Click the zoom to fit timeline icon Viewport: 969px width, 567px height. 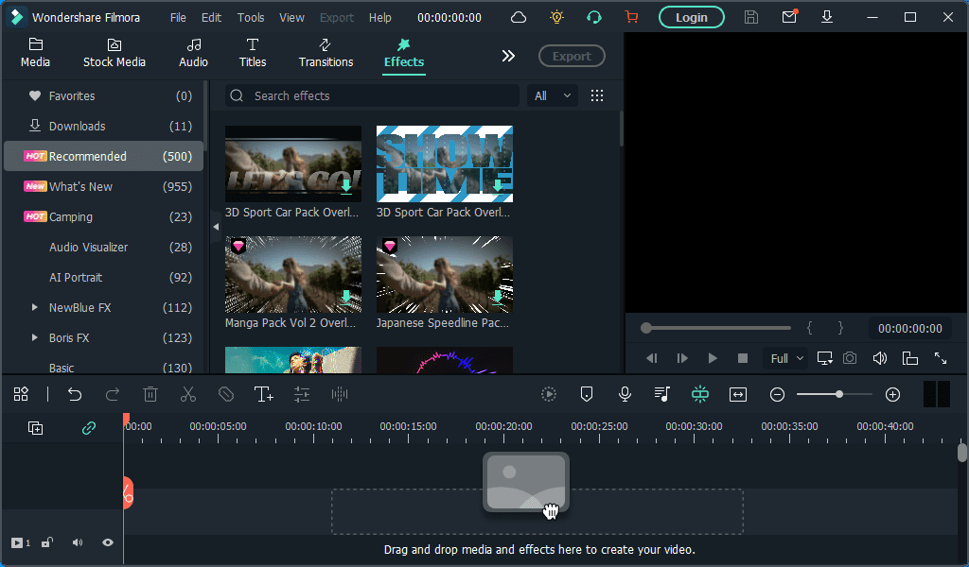click(x=738, y=394)
